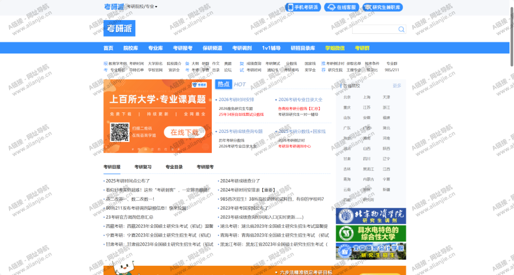This screenshot has height=275, width=514.
Task: Open 考研群 in navigation bar
Action: pos(362,48)
